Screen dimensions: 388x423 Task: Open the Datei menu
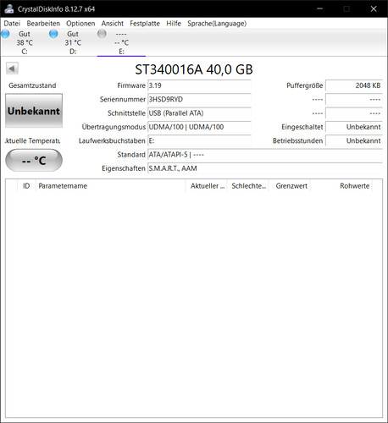pos(12,24)
